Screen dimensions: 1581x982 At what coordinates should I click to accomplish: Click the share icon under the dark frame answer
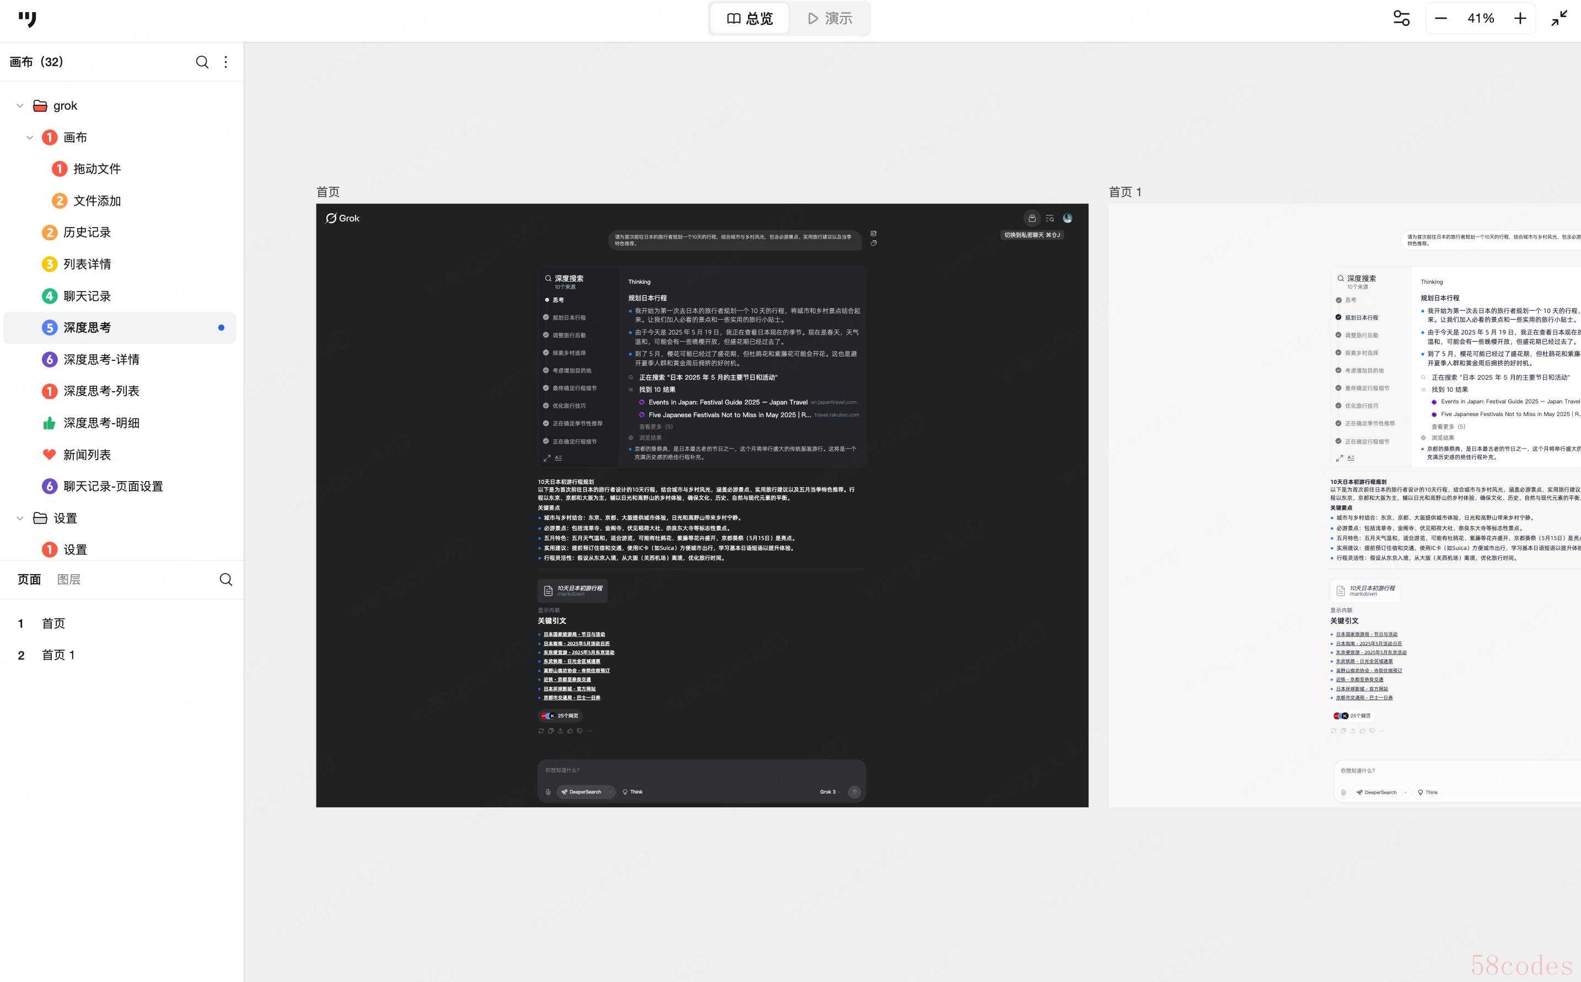tap(560, 731)
